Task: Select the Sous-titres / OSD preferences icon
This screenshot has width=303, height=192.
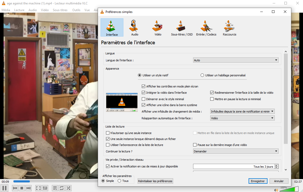Action: pyautogui.click(x=182, y=28)
